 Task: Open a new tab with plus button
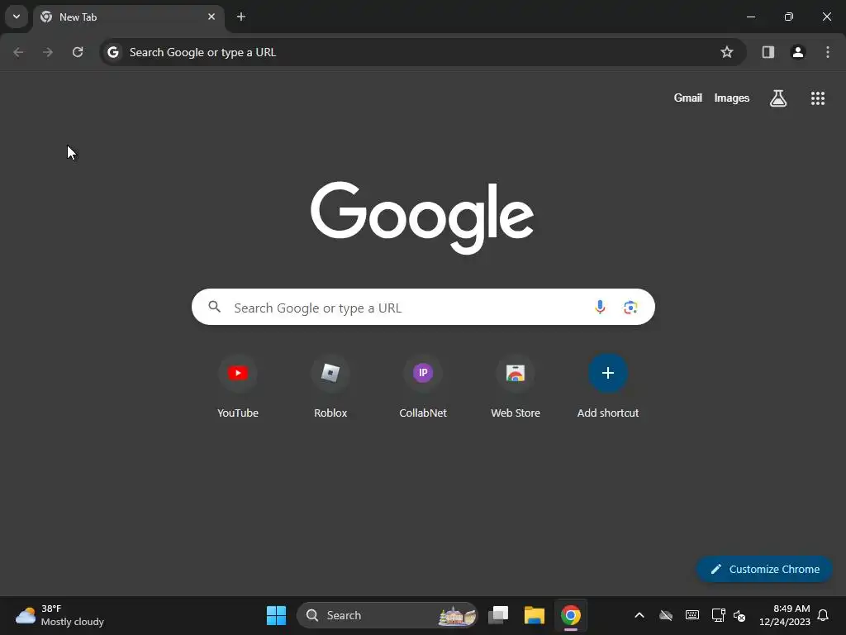pos(241,17)
